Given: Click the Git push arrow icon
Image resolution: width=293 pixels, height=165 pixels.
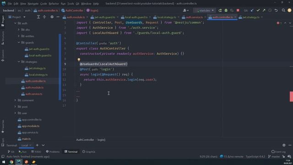Looking at the screenshot, I should (x=264, y=11).
